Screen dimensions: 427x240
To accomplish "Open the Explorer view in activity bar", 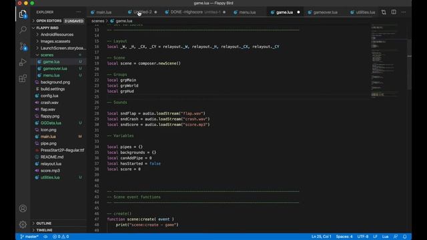I will [x=23, y=13].
